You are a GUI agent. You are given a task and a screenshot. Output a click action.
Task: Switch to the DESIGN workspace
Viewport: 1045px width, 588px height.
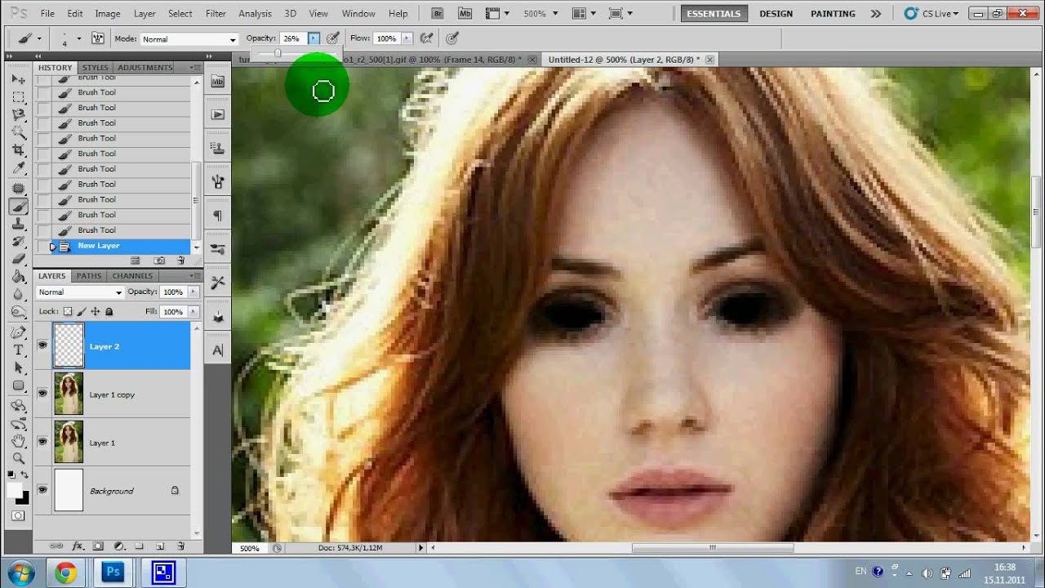[x=776, y=14]
